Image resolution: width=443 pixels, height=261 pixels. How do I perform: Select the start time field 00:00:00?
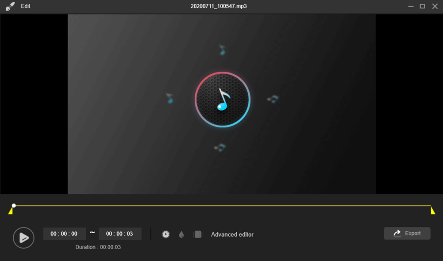tap(64, 234)
